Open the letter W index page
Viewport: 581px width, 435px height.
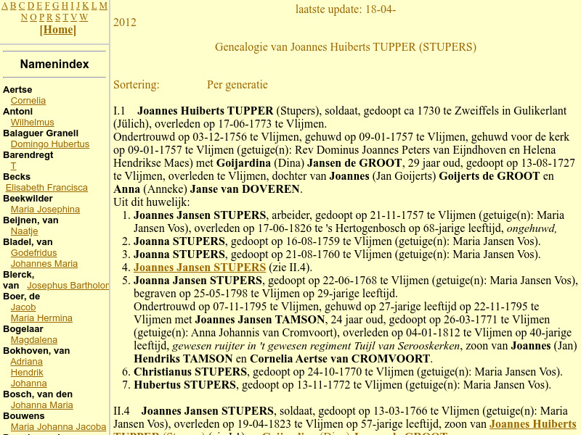[x=84, y=17]
